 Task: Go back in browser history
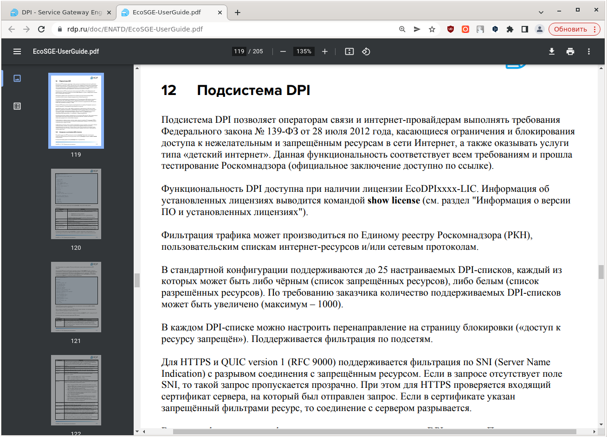pyautogui.click(x=12, y=29)
